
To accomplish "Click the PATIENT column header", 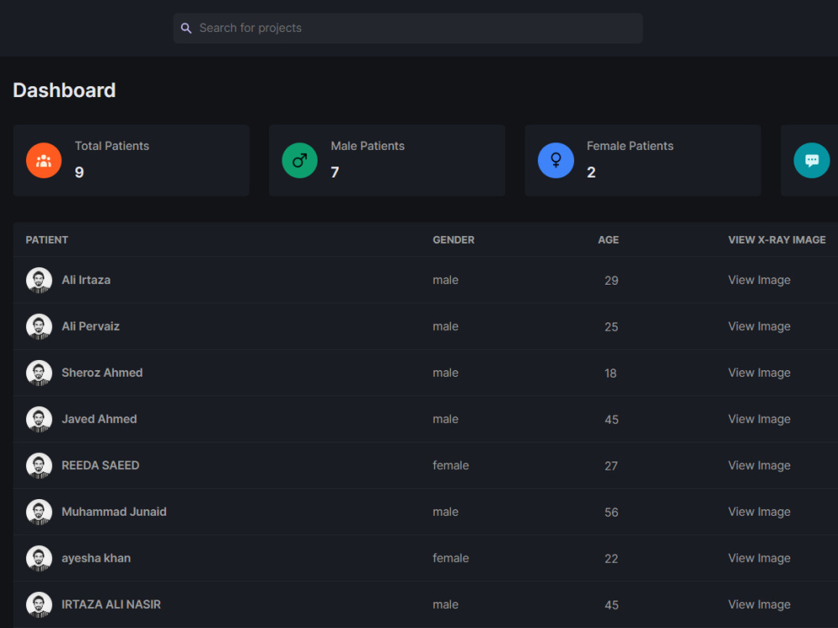I will [x=47, y=239].
